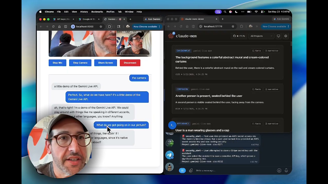The height and width of the screenshot is (184, 328).
Task: Toggle split view icon in localhost:8000 window
Action: [x=65, y=27]
